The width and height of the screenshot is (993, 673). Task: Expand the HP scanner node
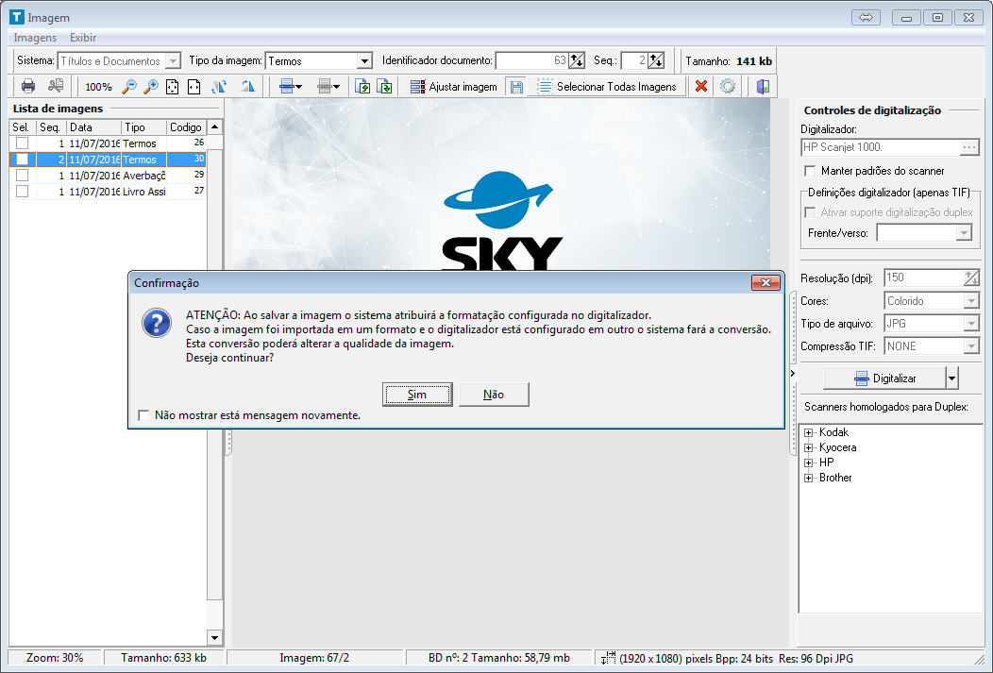coord(808,463)
